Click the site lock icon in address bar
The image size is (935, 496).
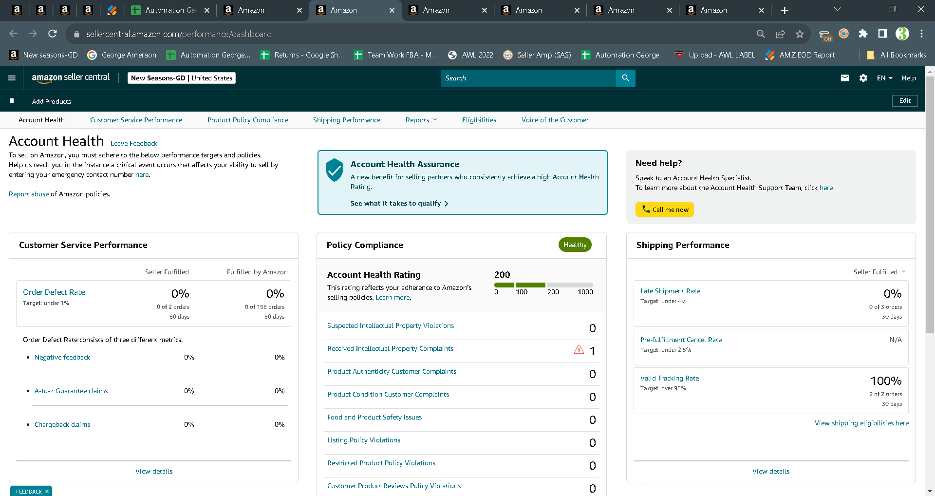point(76,34)
